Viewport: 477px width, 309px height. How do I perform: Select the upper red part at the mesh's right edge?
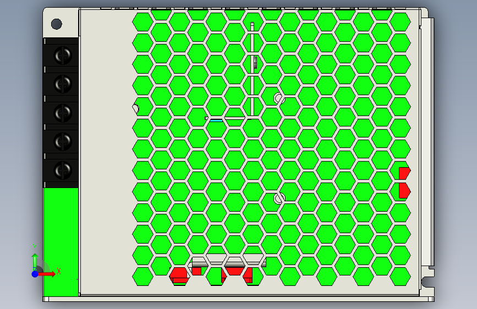click(x=404, y=173)
